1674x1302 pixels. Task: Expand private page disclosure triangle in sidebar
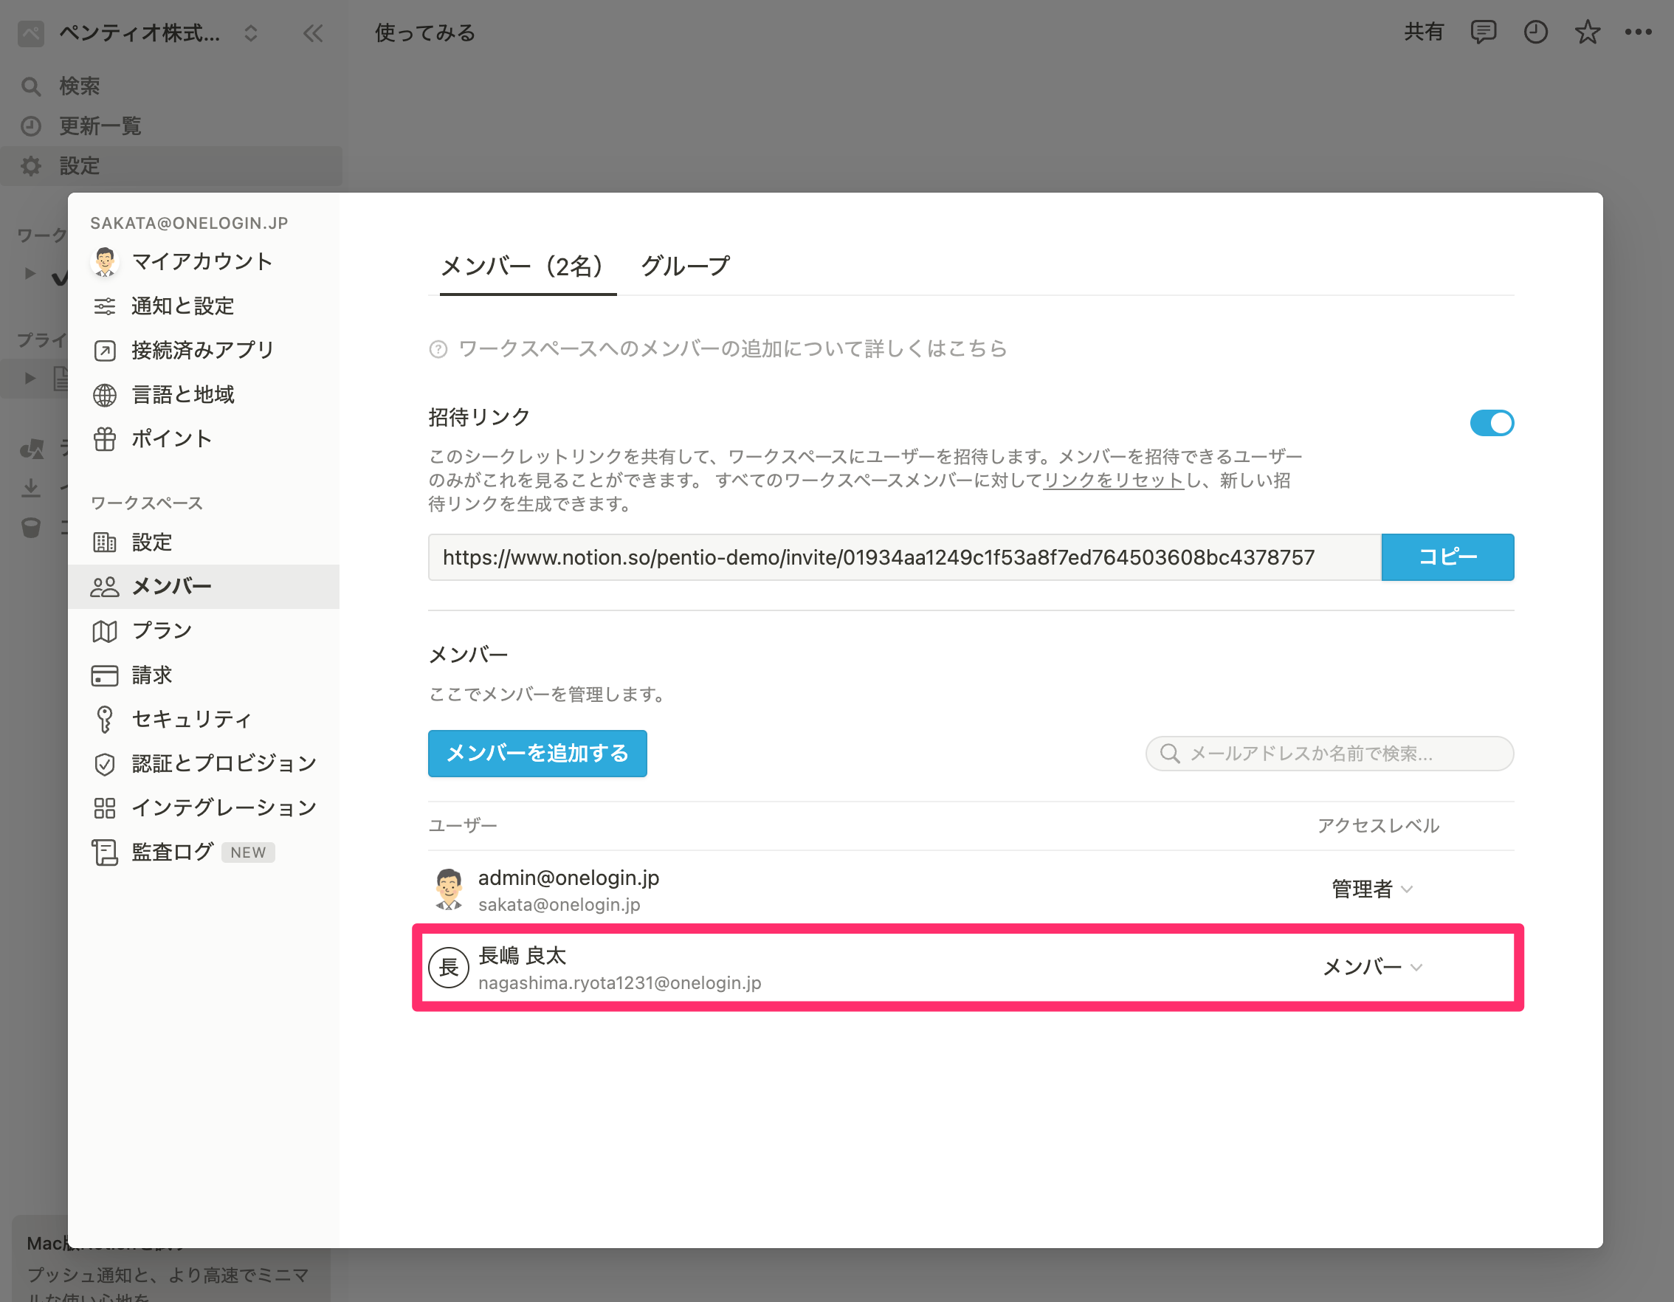pyautogui.click(x=30, y=378)
